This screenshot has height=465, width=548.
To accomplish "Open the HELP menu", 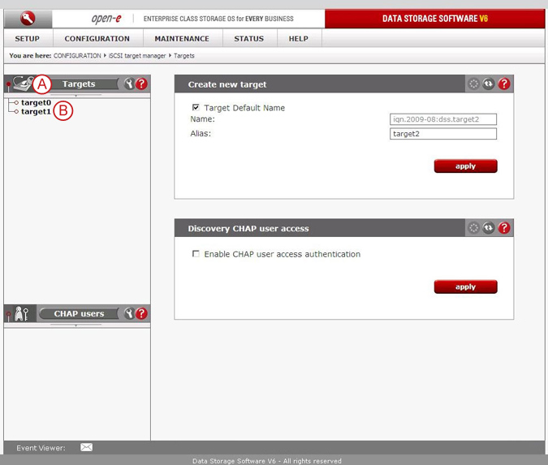I will (x=299, y=39).
